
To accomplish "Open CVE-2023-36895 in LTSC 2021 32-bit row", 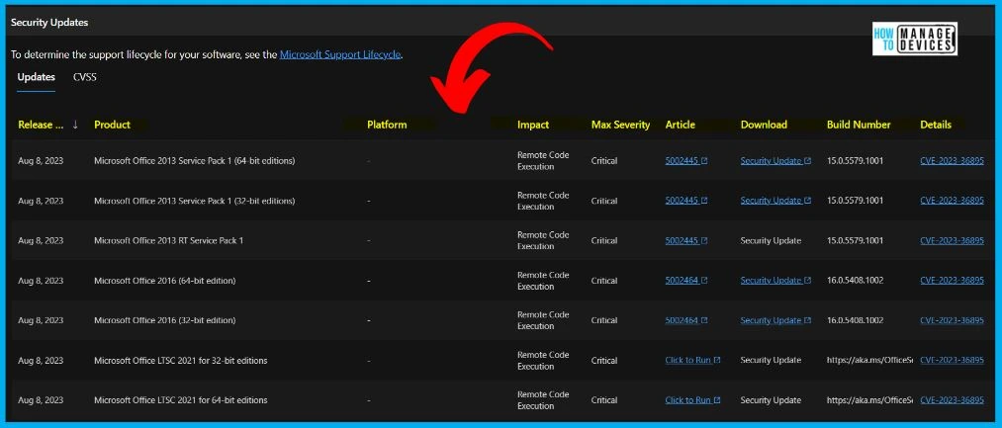I will [x=953, y=360].
